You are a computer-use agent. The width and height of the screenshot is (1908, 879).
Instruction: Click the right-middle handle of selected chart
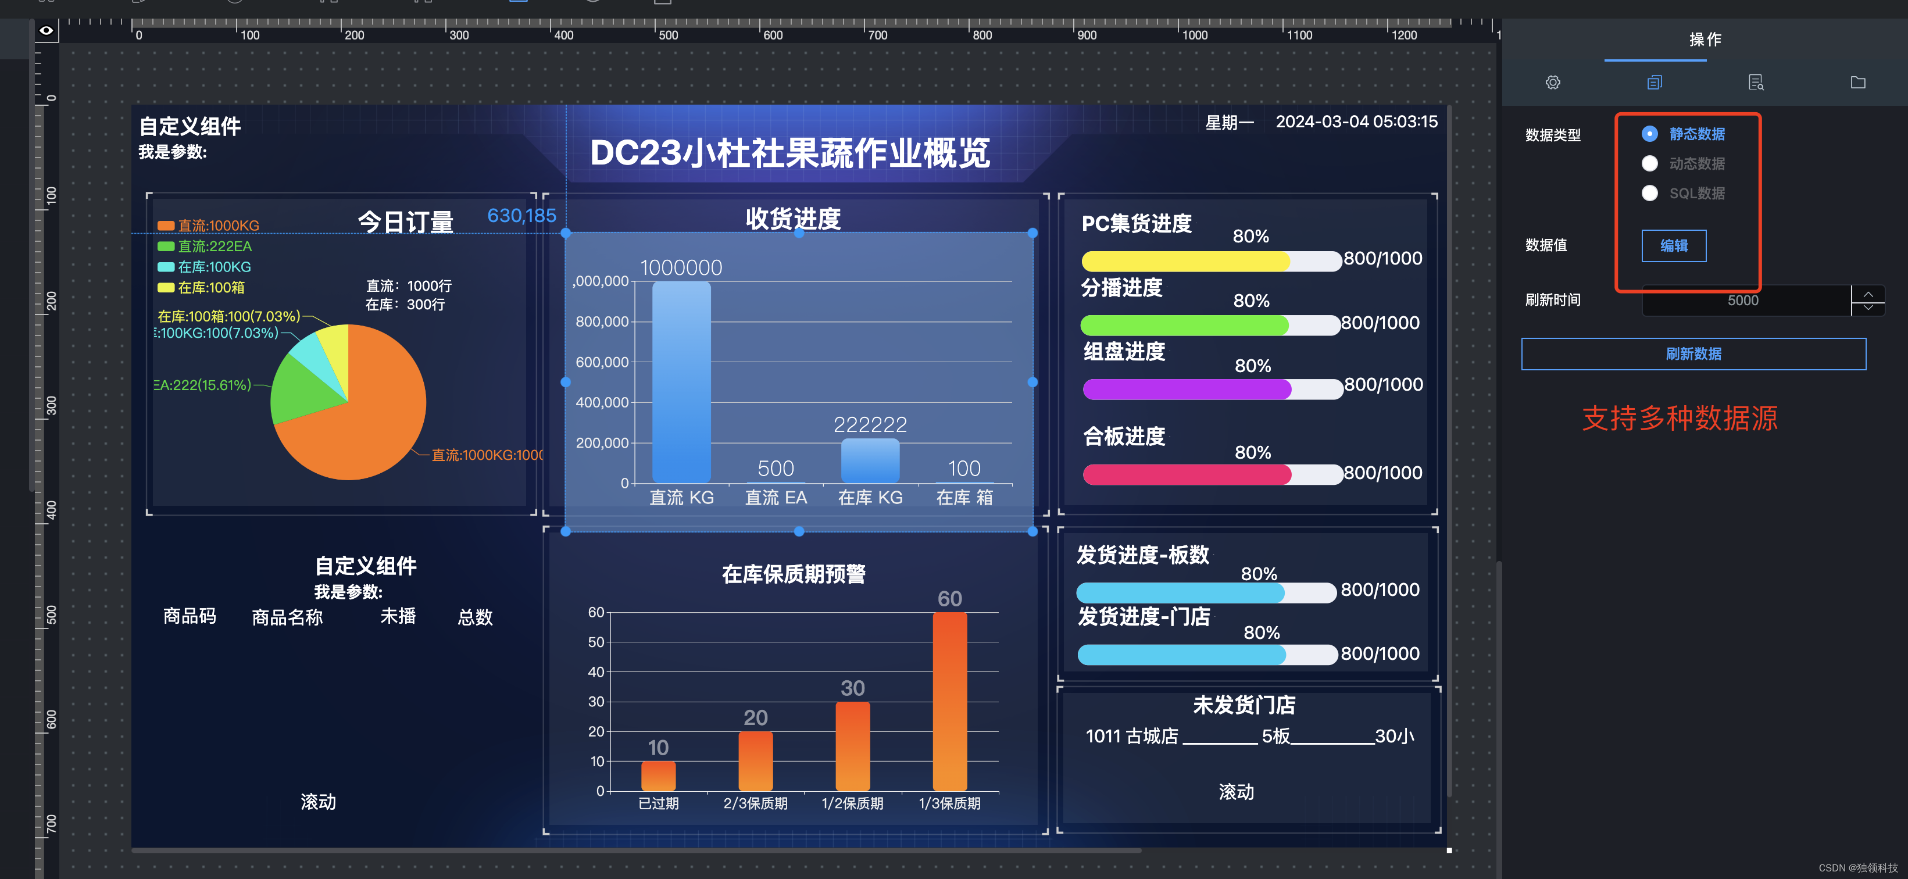coord(1032,382)
